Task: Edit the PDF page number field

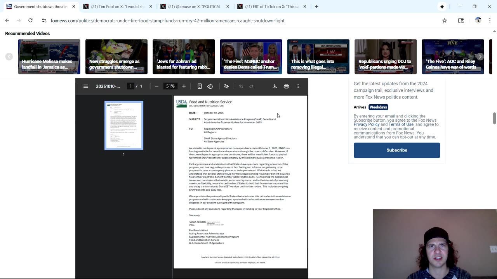Action: (x=130, y=86)
